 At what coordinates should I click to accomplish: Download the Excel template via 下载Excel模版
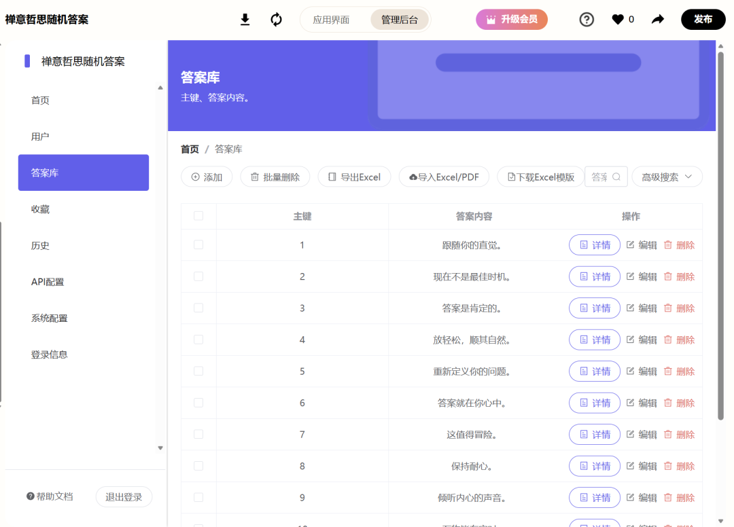pyautogui.click(x=540, y=177)
